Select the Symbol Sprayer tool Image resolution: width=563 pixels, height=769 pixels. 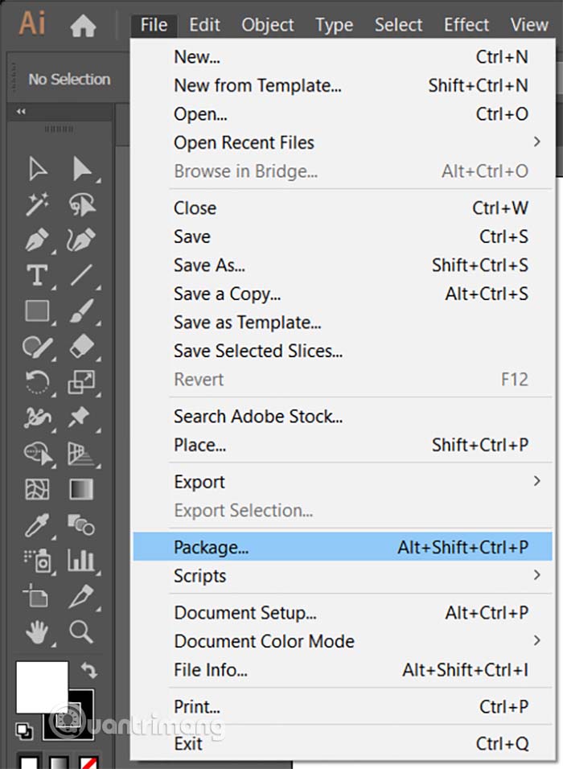point(37,561)
